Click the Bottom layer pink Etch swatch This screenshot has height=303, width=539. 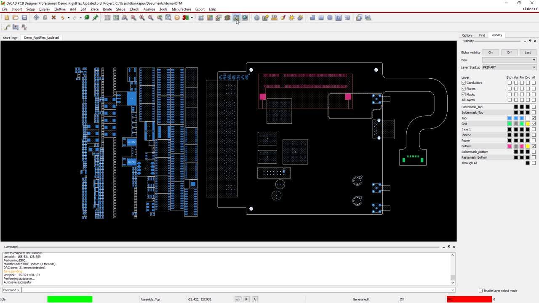pos(510,146)
